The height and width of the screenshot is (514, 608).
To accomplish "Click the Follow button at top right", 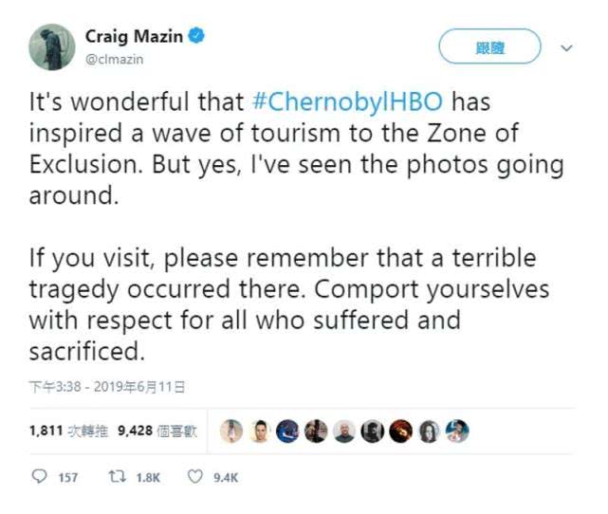I will coord(489,46).
